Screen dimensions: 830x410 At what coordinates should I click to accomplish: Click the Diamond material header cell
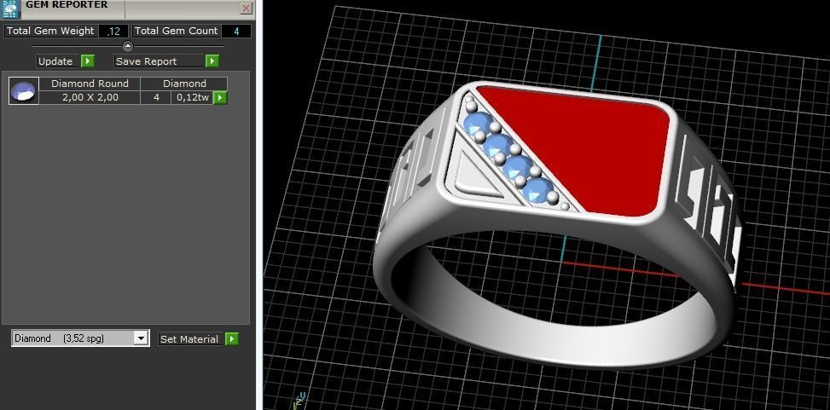pyautogui.click(x=184, y=84)
